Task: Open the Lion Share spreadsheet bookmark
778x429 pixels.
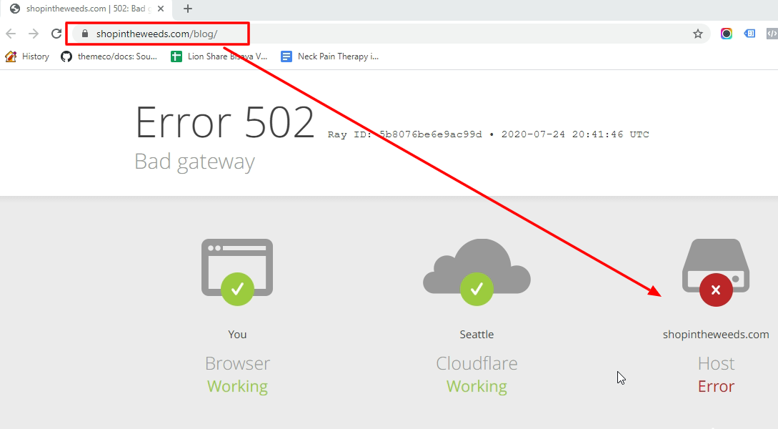Action: pyautogui.click(x=219, y=56)
